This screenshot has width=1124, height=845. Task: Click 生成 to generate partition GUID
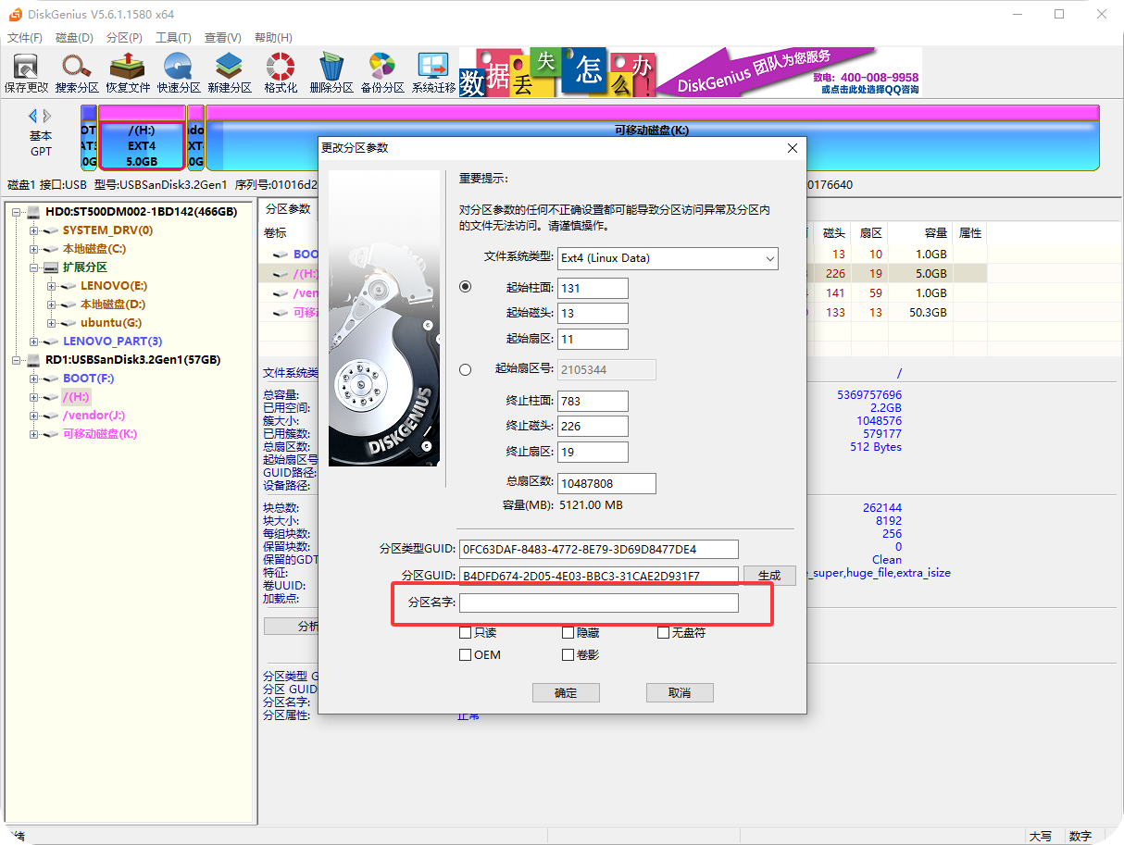(769, 576)
